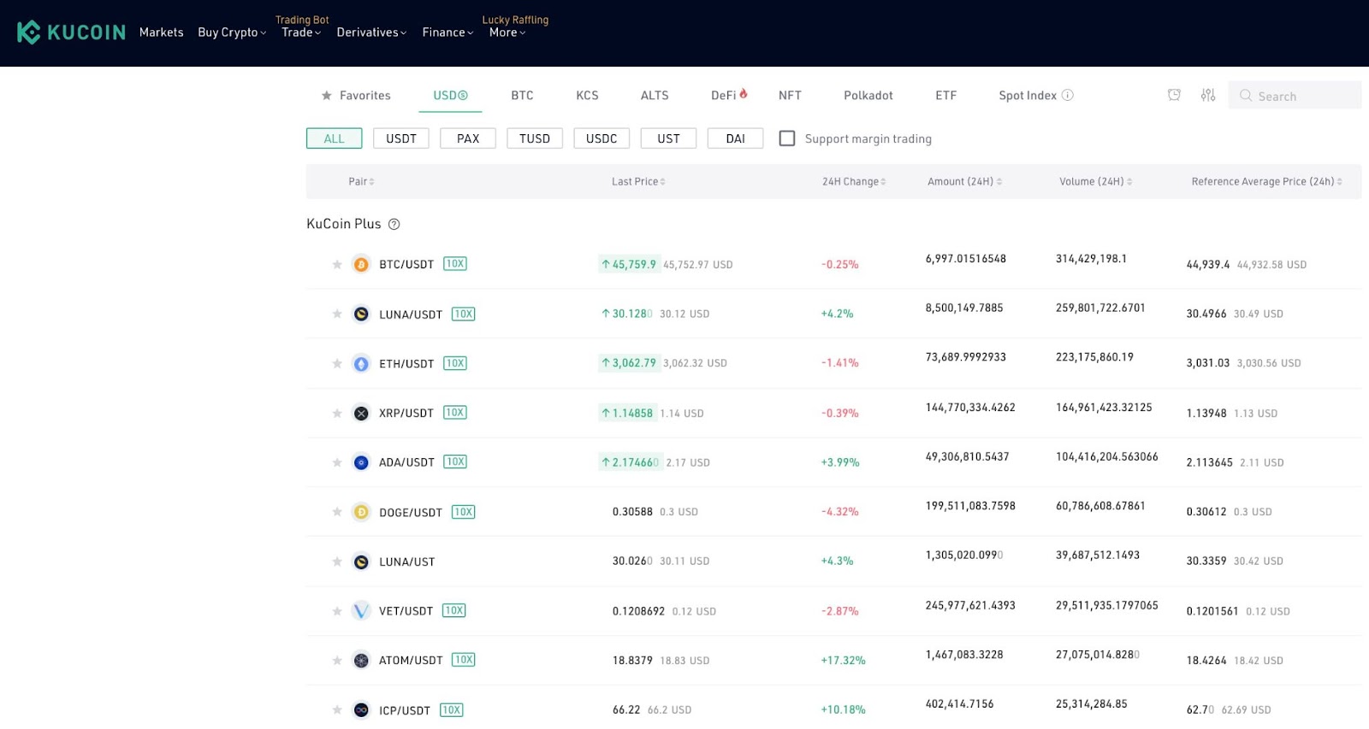1369x729 pixels.
Task: Switch to the Polkadot tab
Action: (868, 95)
